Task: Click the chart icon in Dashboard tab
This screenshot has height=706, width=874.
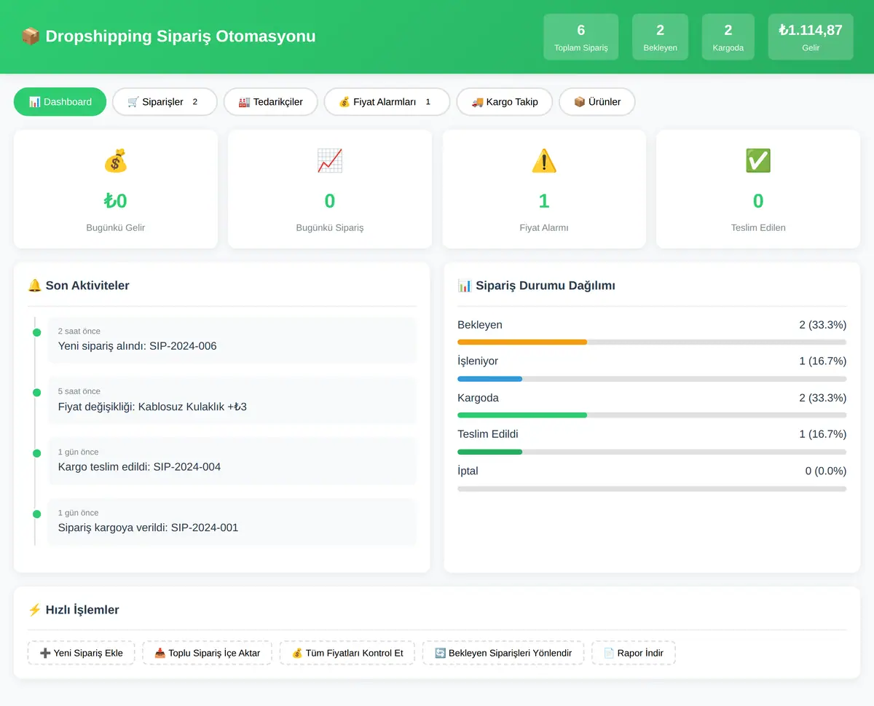Action: pos(34,102)
